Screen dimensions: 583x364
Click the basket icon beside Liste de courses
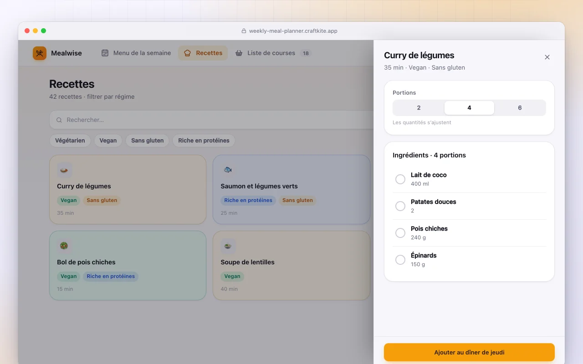click(239, 53)
